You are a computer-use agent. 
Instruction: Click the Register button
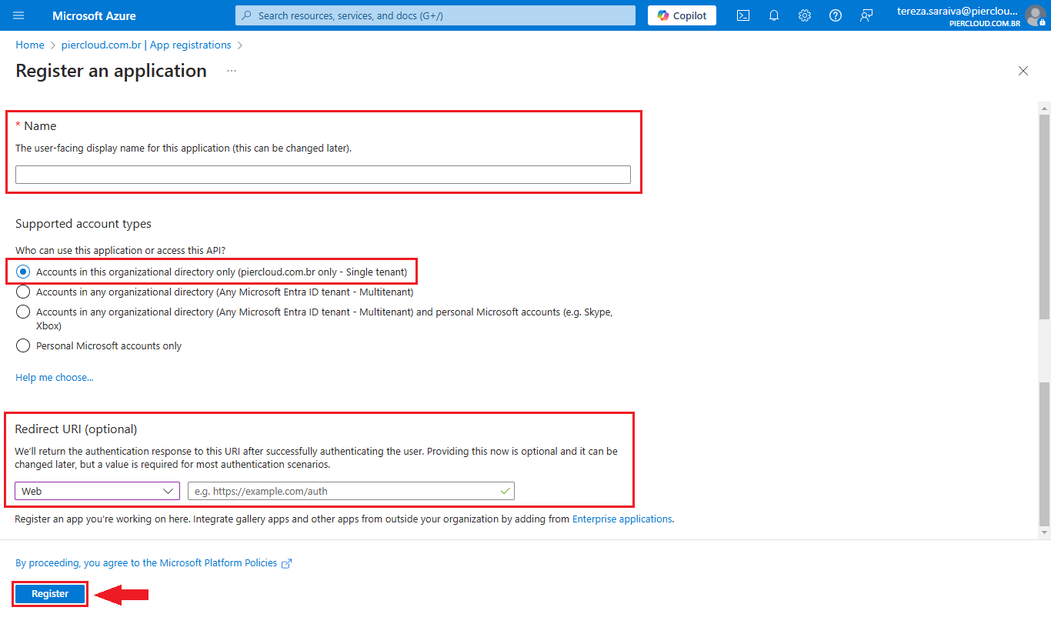pyautogui.click(x=50, y=594)
